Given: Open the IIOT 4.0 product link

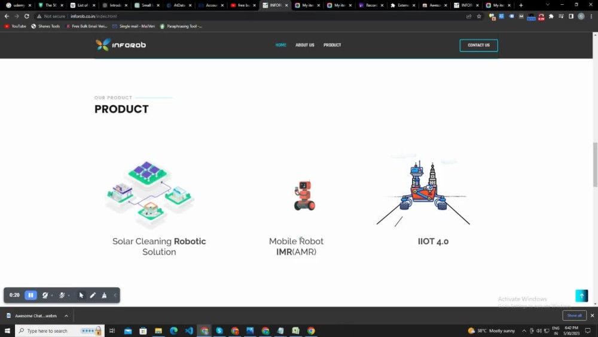Looking at the screenshot, I should click(433, 241).
